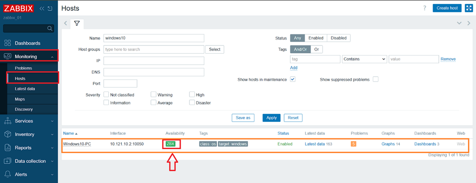The image size is (476, 183).
Task: Click the Dashboards grid icon
Action: (8, 43)
